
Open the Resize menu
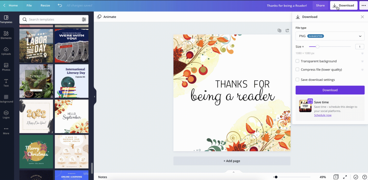[45, 5]
